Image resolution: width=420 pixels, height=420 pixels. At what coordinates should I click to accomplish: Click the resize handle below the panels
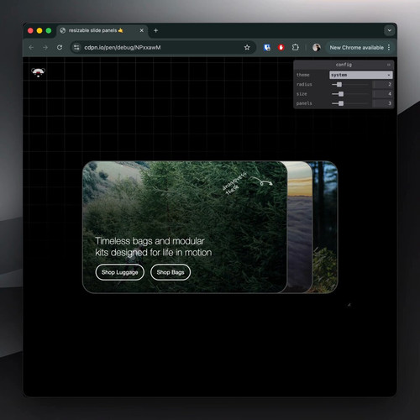349,305
